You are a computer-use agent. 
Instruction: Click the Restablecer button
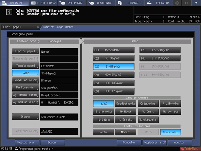27,142
